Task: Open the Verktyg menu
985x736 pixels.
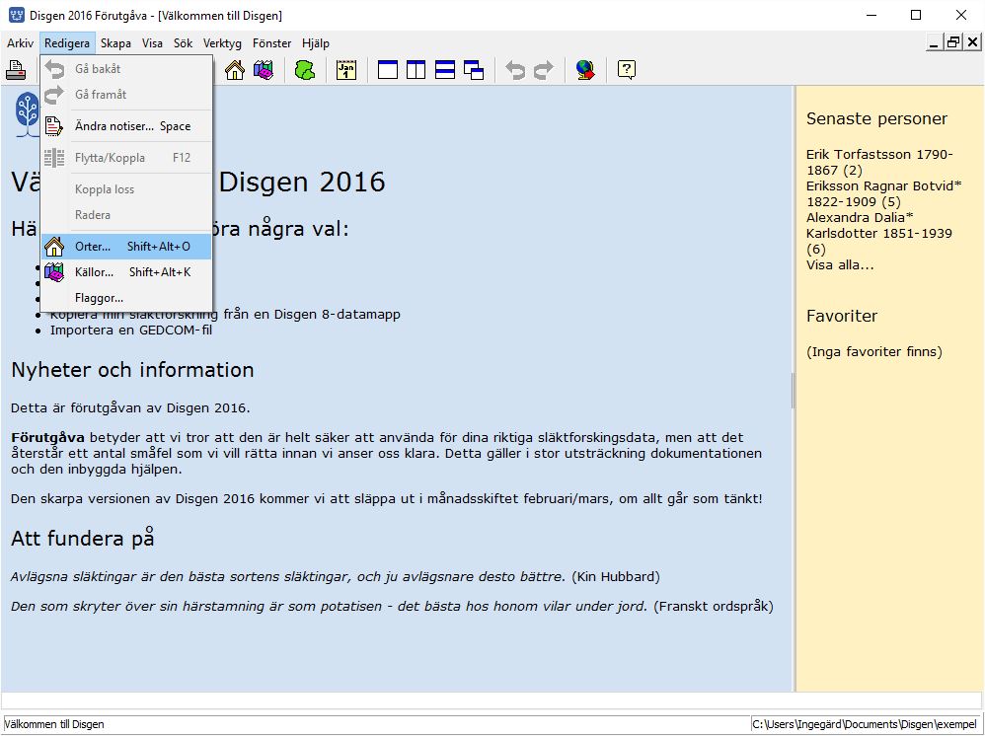Action: (222, 43)
